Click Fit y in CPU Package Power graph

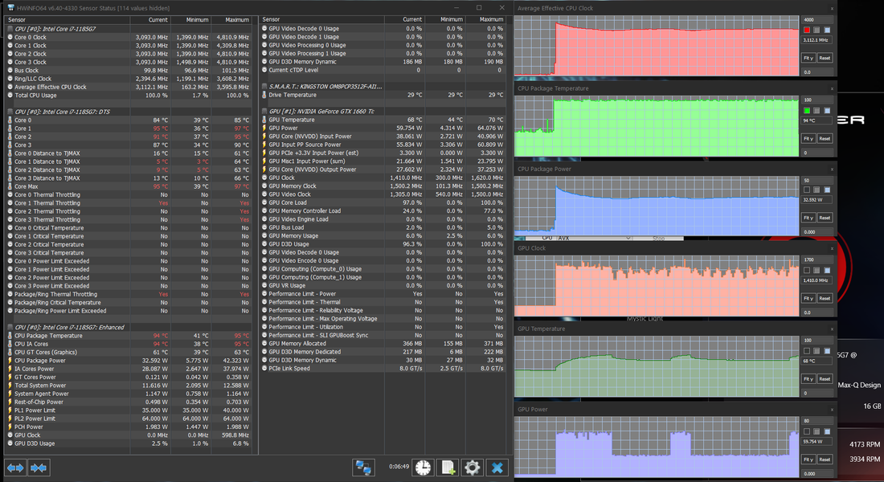click(808, 218)
